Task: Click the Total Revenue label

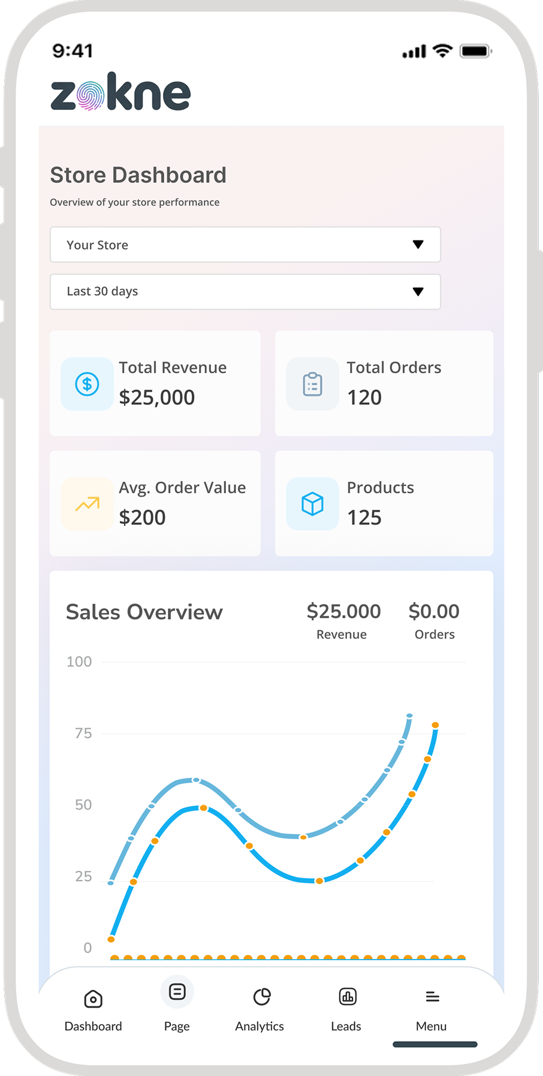Action: click(x=173, y=368)
